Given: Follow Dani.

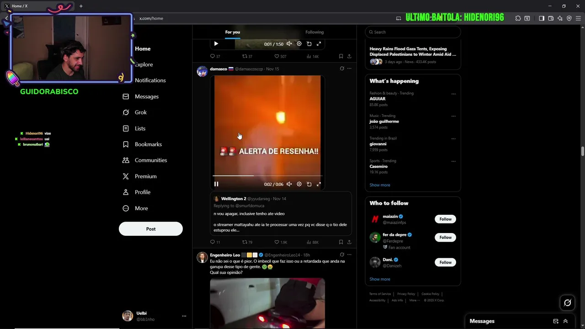Looking at the screenshot, I should [x=445, y=262].
